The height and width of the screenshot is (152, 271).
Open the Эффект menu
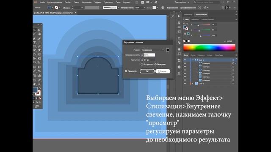pyautogui.click(x=97, y=3)
